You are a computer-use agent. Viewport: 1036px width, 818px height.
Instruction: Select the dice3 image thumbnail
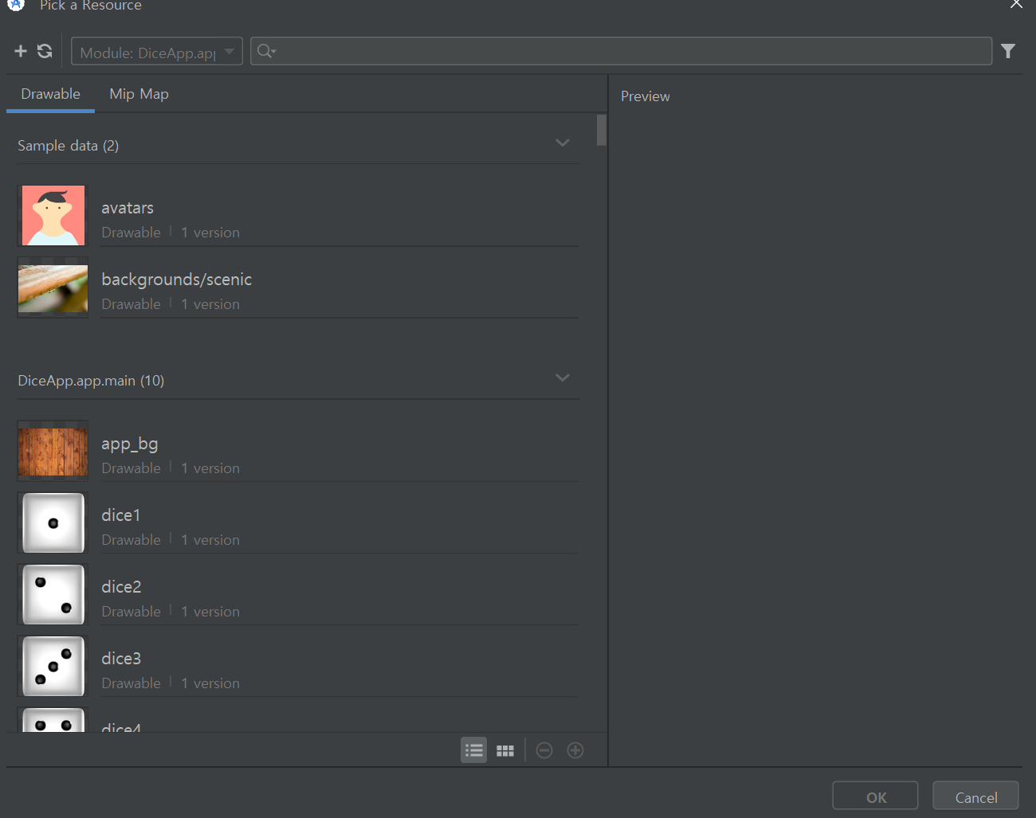(x=53, y=667)
